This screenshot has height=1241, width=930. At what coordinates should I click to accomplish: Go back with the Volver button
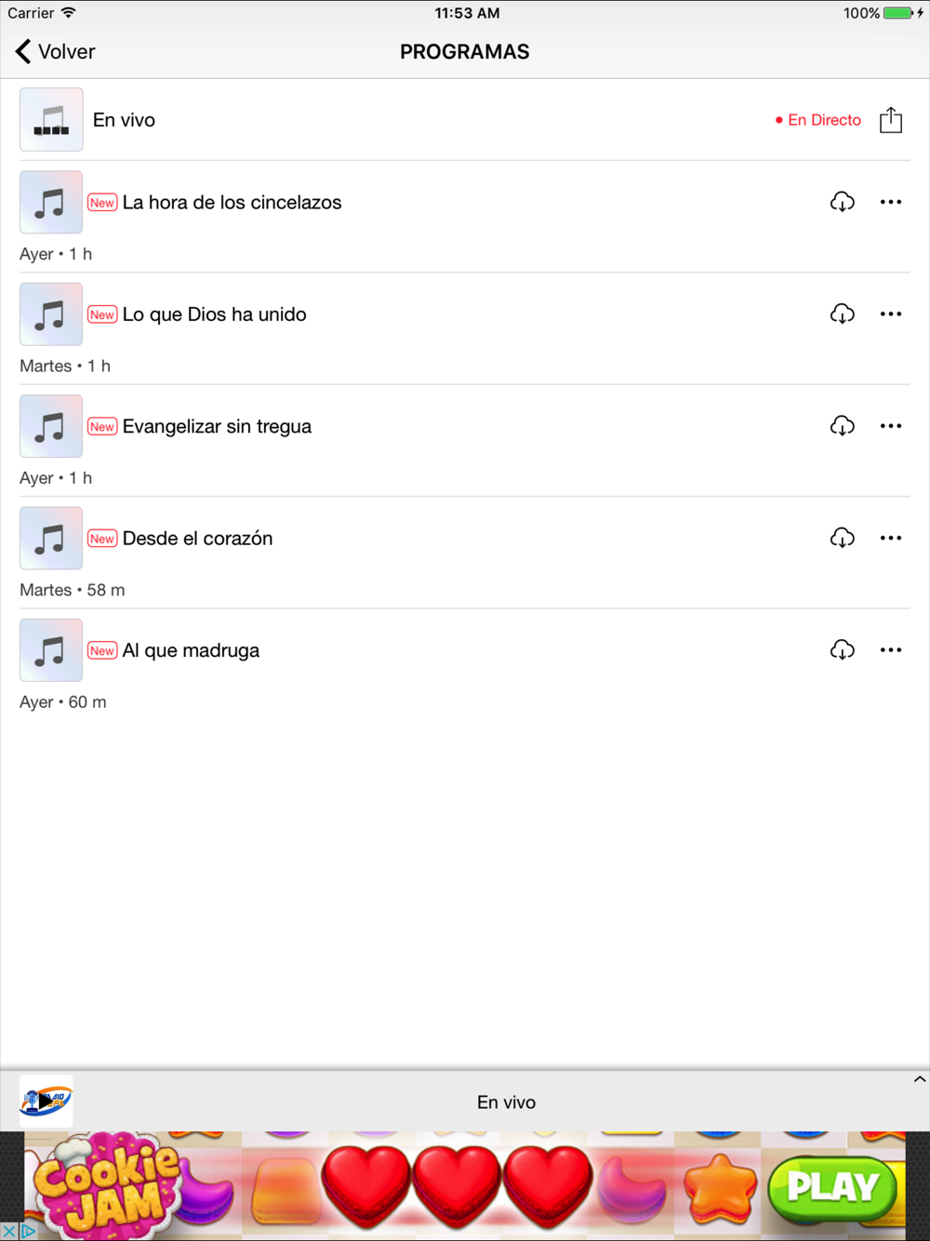pyautogui.click(x=55, y=52)
